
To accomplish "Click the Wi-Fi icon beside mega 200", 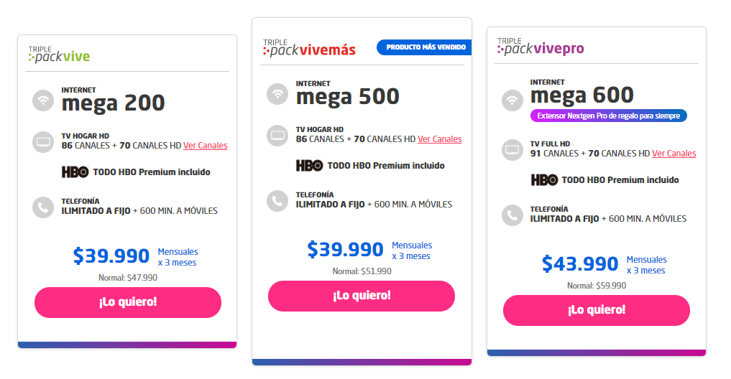I will [x=43, y=100].
